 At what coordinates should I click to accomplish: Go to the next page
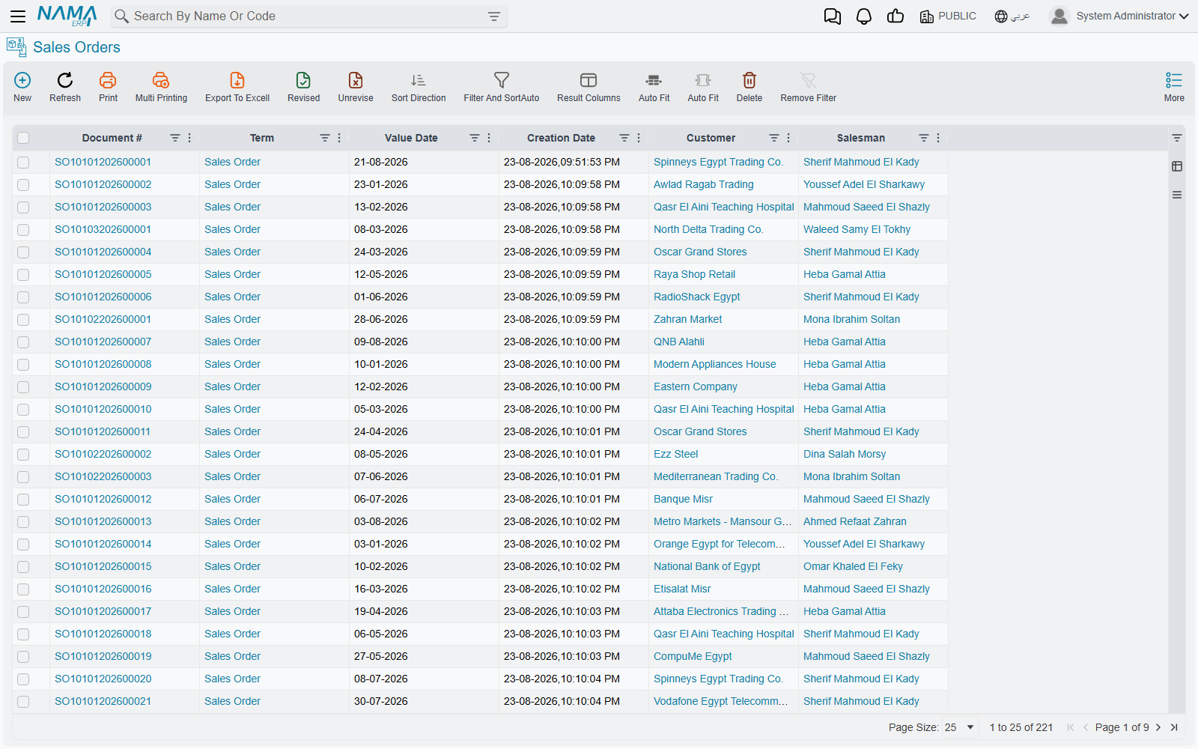pos(1158,727)
